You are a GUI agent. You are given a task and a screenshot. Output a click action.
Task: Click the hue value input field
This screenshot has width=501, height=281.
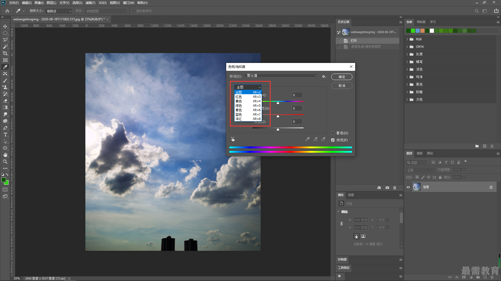tap(297, 95)
